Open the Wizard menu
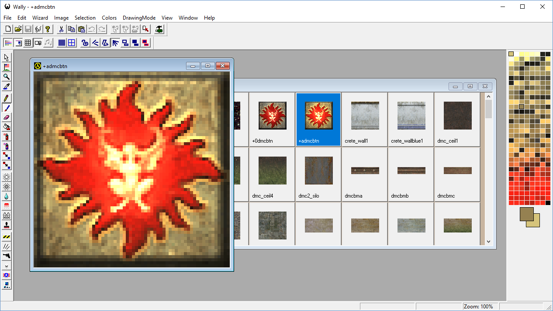The height and width of the screenshot is (311, 553). click(x=40, y=18)
